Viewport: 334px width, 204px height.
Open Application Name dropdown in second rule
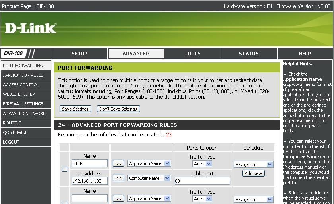point(149,198)
